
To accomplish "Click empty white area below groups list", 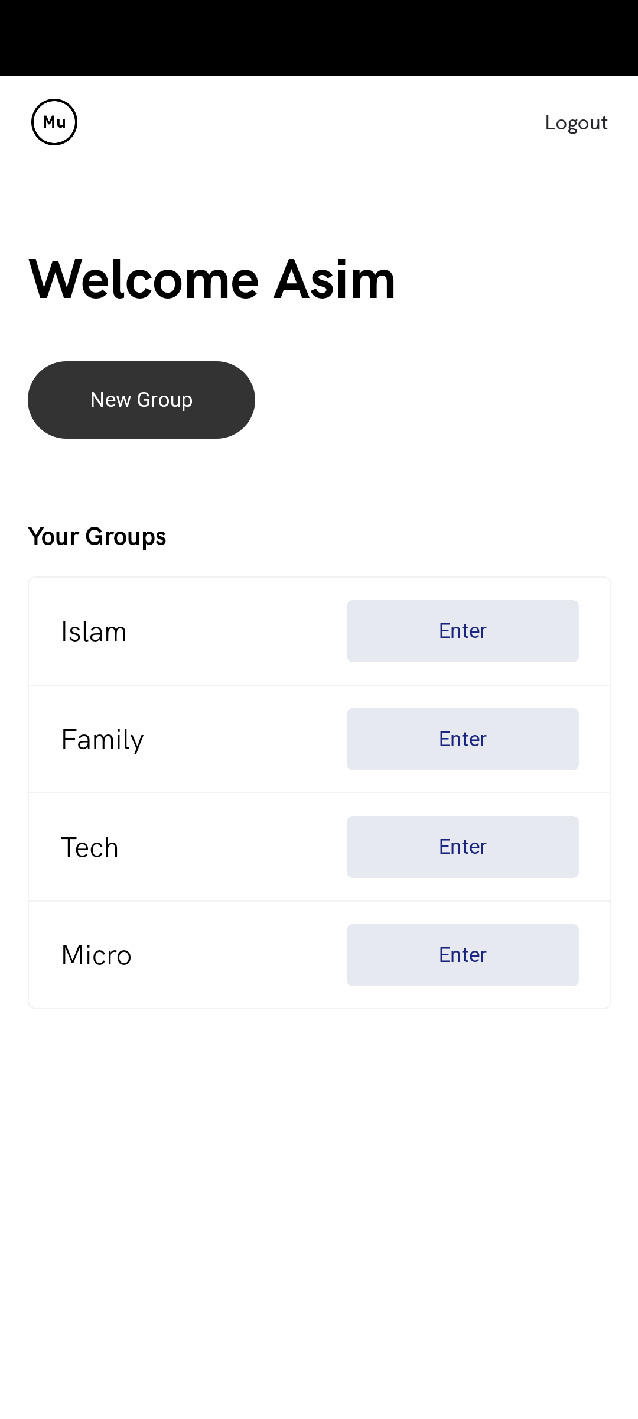I will (319, 1182).
